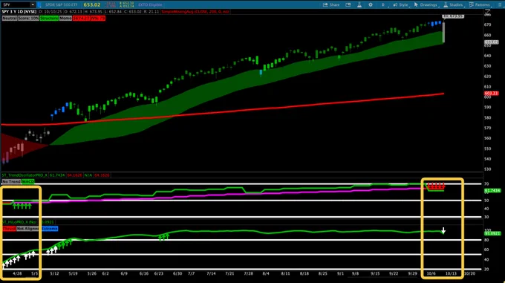Click the 10/20 date on time axis

469,273
